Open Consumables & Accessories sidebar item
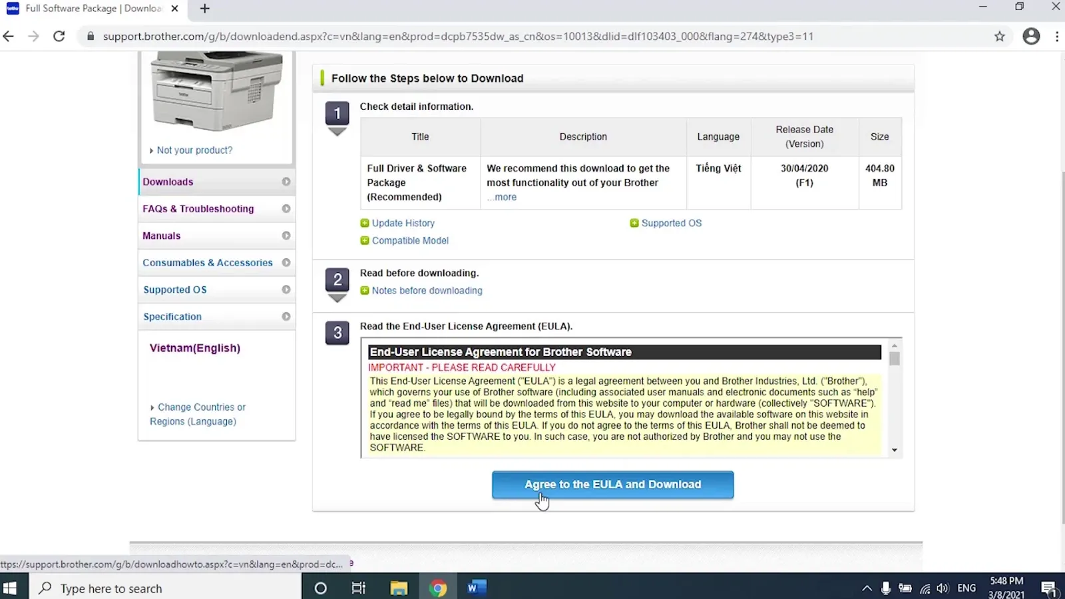This screenshot has height=599, width=1065. pos(217,263)
